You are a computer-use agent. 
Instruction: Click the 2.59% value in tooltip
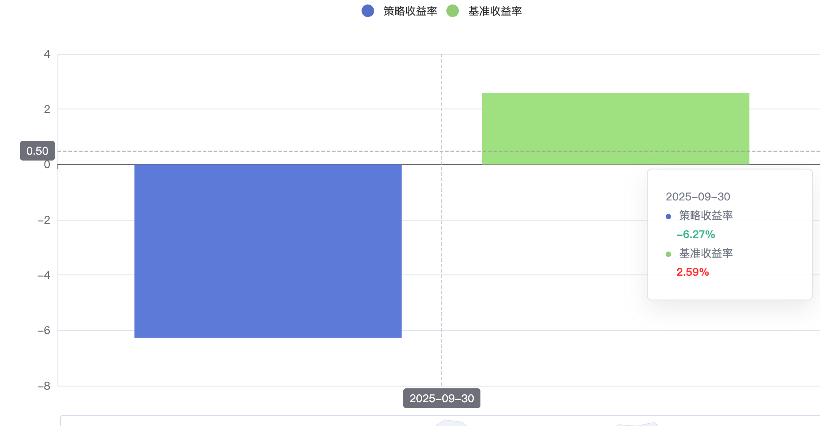pyautogui.click(x=693, y=272)
